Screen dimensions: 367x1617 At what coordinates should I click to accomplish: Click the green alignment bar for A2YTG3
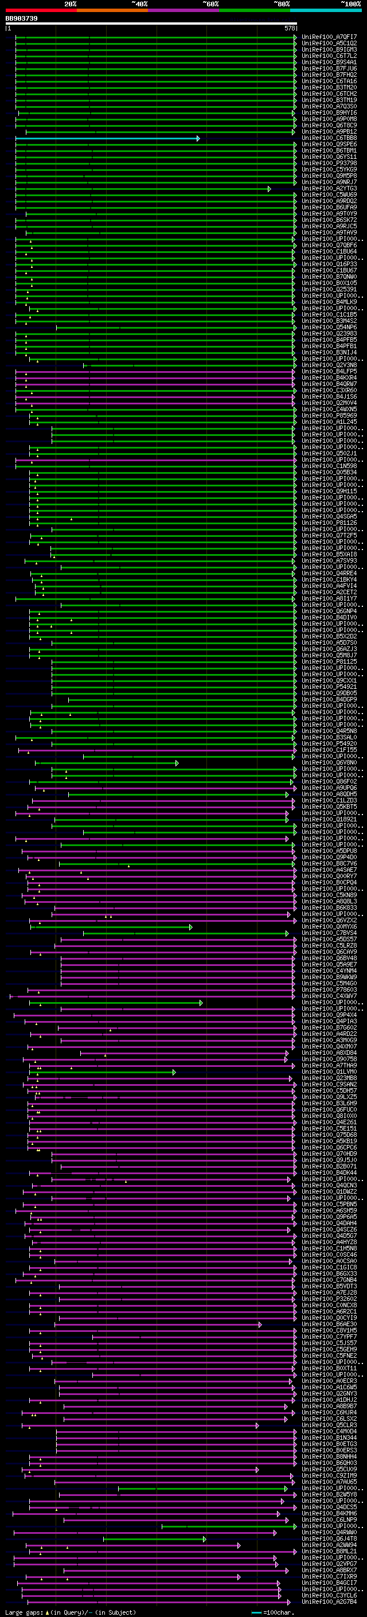(144, 189)
